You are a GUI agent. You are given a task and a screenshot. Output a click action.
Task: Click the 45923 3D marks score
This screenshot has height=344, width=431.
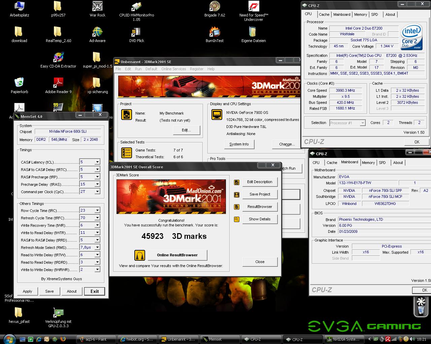(x=174, y=236)
